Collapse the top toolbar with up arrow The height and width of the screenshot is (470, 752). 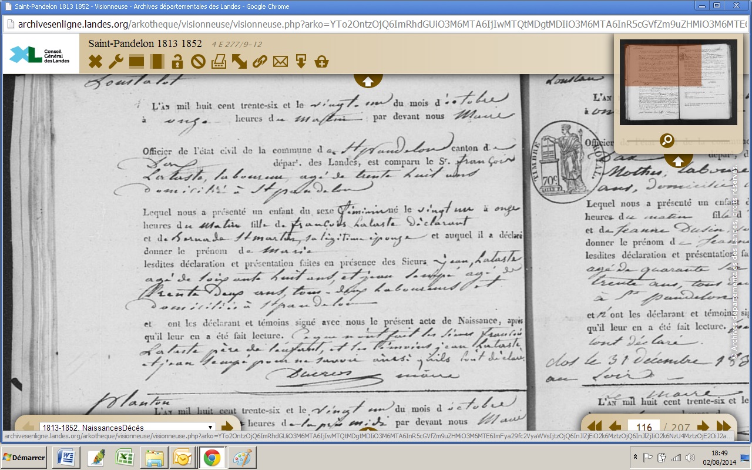[x=368, y=81]
